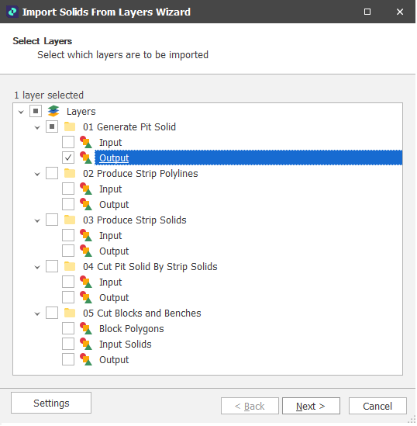Click the app logo icon in title bar
Viewport: 417px width, 426px height.
(x=12, y=12)
